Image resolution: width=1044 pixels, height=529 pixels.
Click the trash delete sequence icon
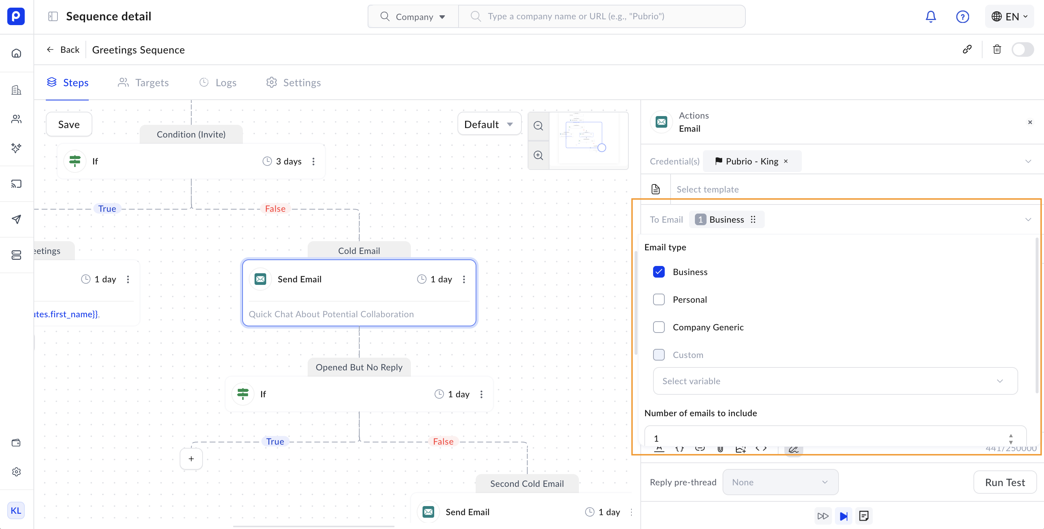(997, 49)
